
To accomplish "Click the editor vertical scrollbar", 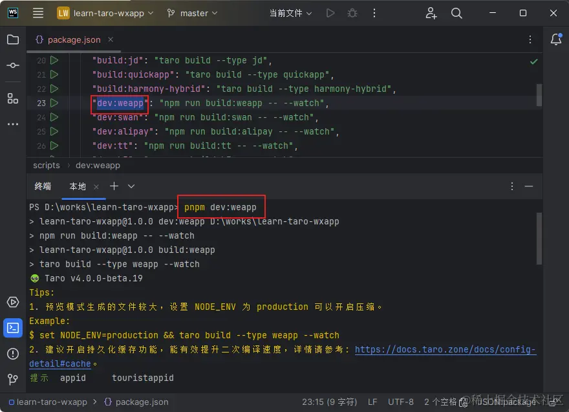I will [539, 95].
